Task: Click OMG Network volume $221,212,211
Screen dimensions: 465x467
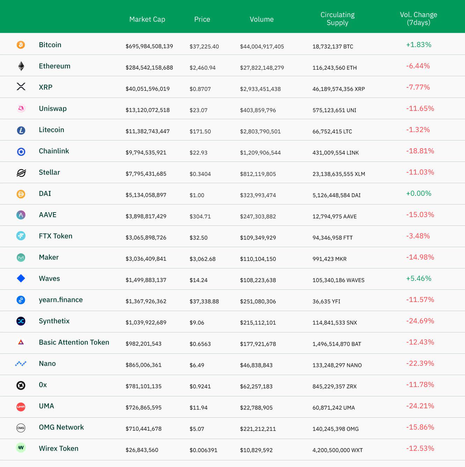Action: click(258, 429)
